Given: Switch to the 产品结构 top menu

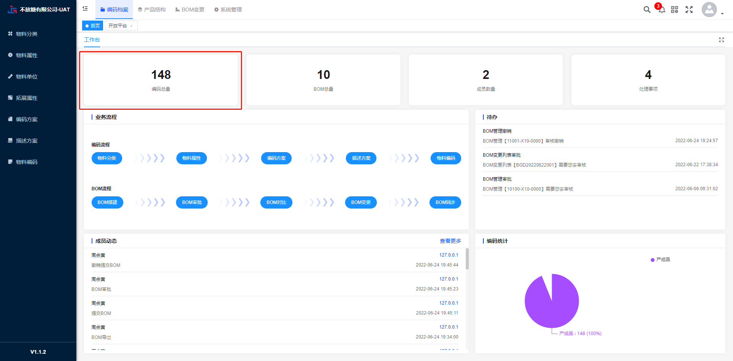Looking at the screenshot, I should 152,10.
